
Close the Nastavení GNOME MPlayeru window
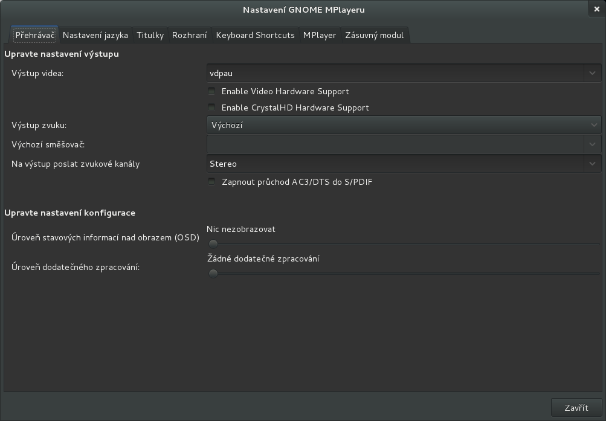tap(597, 9)
